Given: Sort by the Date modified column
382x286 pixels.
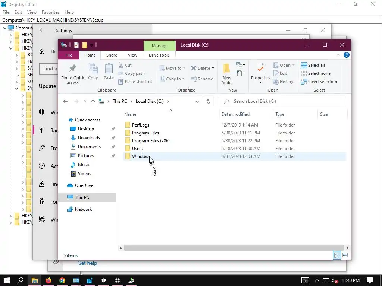Looking at the screenshot, I should pyautogui.click(x=235, y=114).
